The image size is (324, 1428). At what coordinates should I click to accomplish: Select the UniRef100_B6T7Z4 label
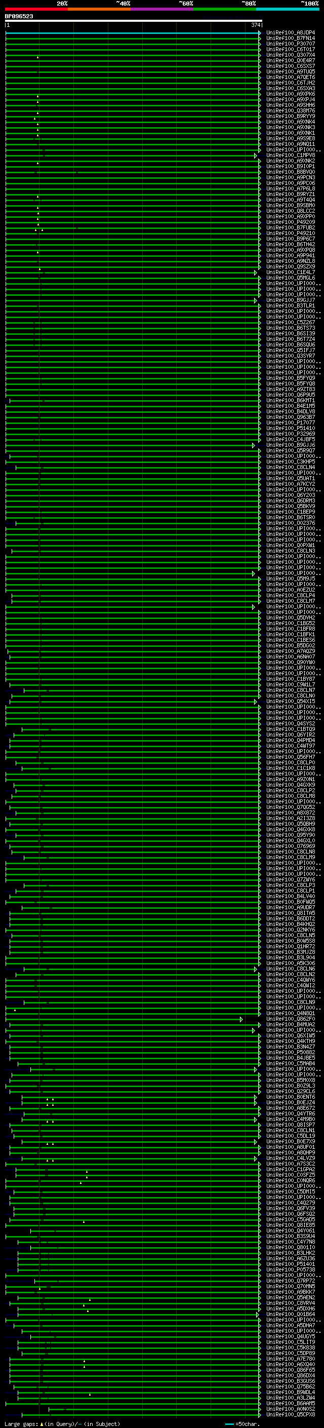(x=291, y=339)
